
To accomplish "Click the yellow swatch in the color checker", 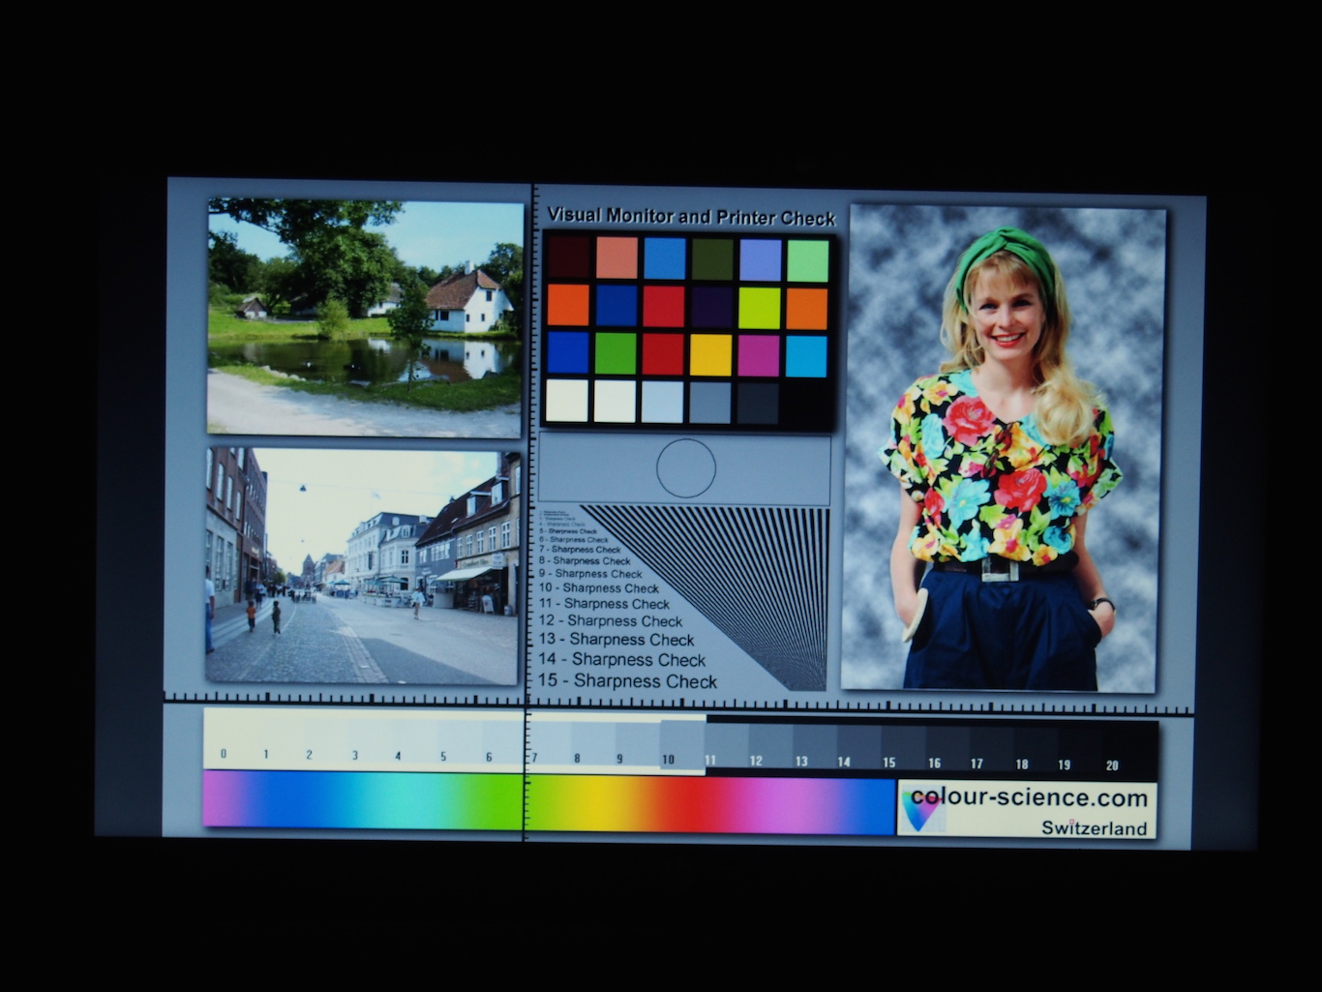I will coord(710,355).
